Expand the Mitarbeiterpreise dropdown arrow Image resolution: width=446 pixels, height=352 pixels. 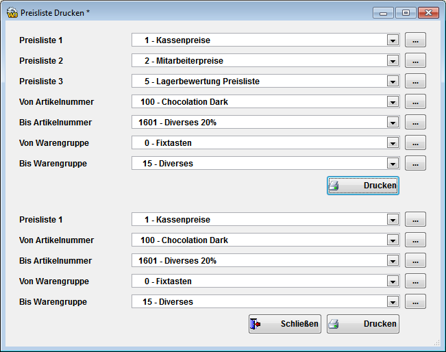point(393,60)
